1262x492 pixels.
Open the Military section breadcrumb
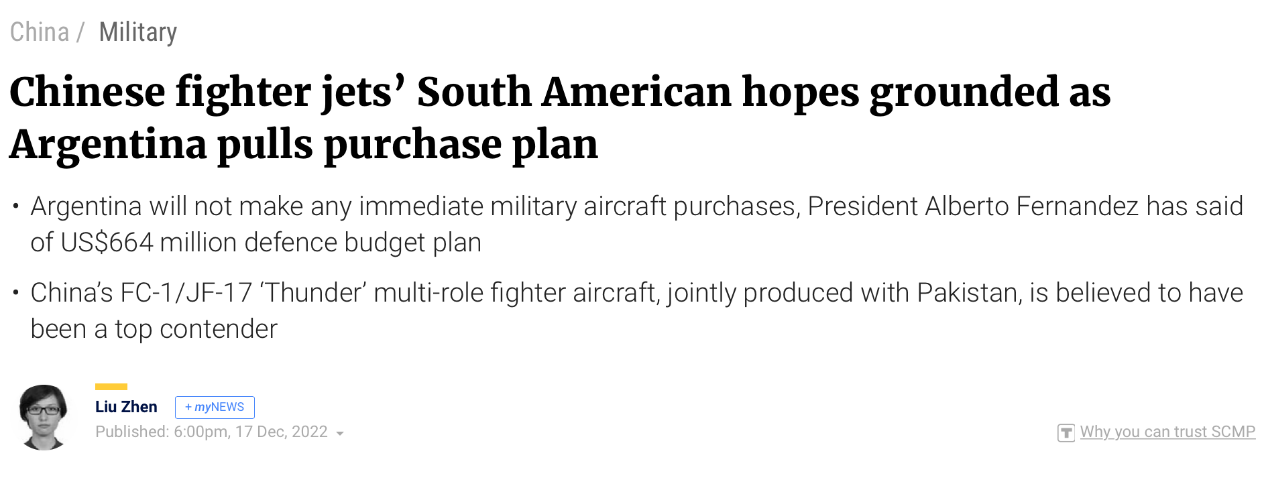point(138,32)
